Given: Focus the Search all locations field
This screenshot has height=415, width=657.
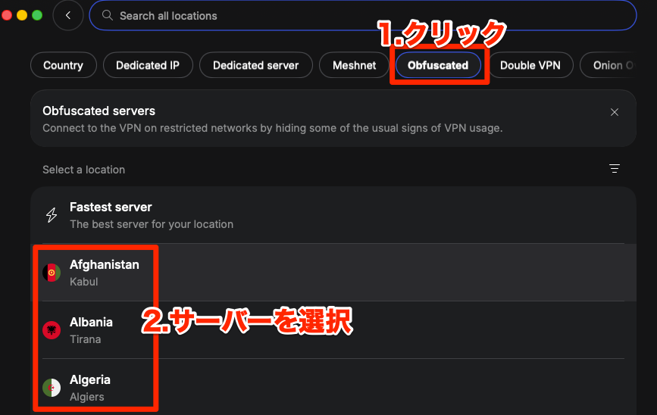Looking at the screenshot, I should (x=363, y=15).
